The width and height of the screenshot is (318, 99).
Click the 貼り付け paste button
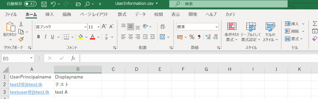[x=10, y=31]
